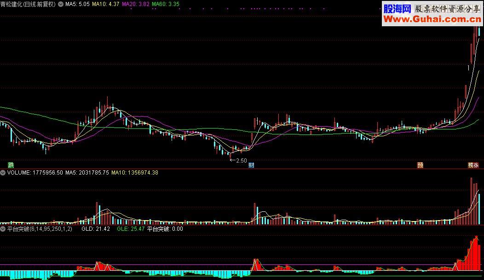Click the 青松建化 stock title label

(x=28, y=4)
